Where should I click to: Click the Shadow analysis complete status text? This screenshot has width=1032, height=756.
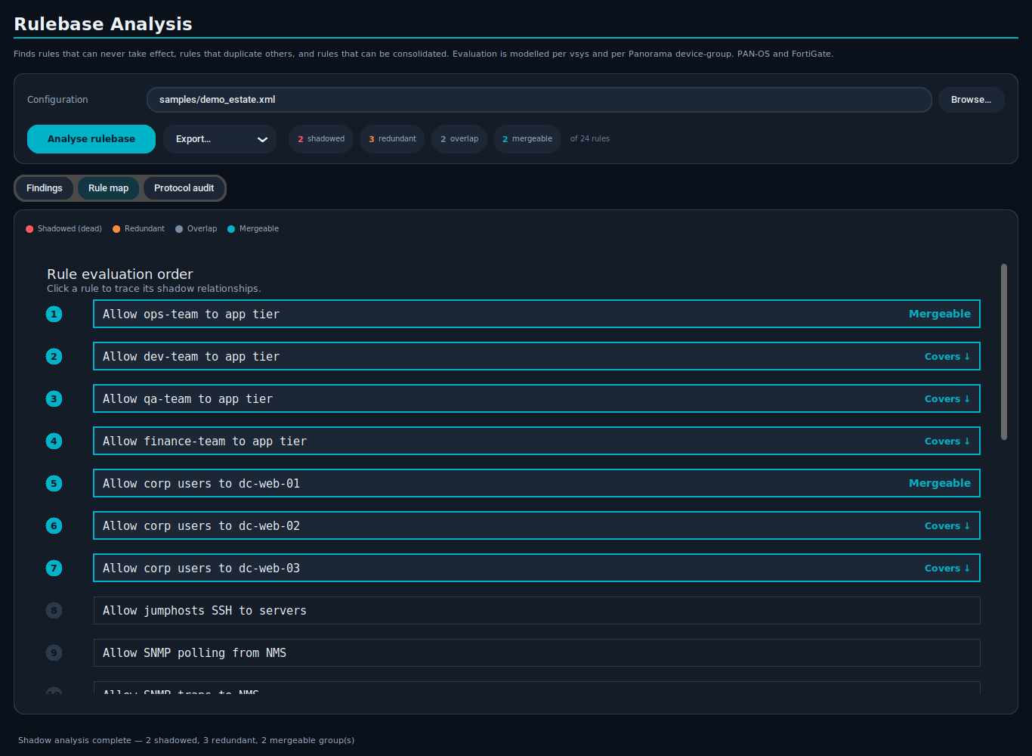point(186,740)
